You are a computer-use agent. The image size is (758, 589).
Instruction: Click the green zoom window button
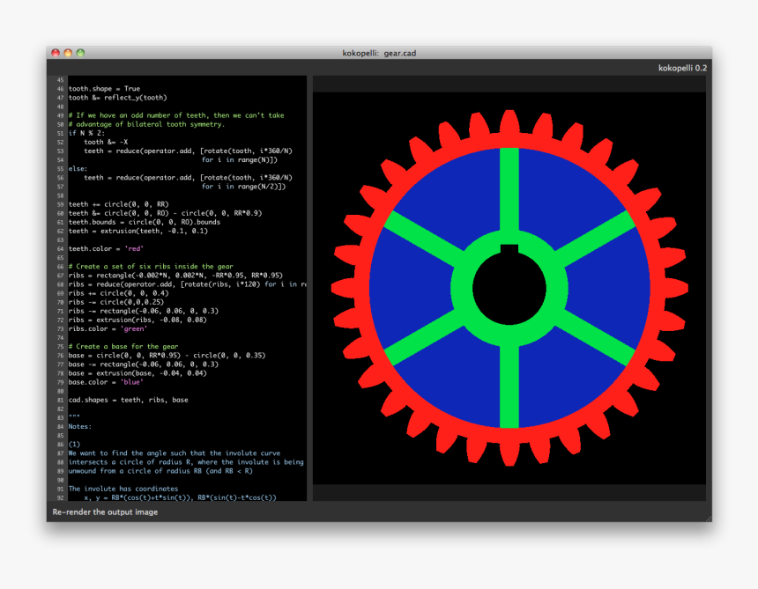point(80,53)
